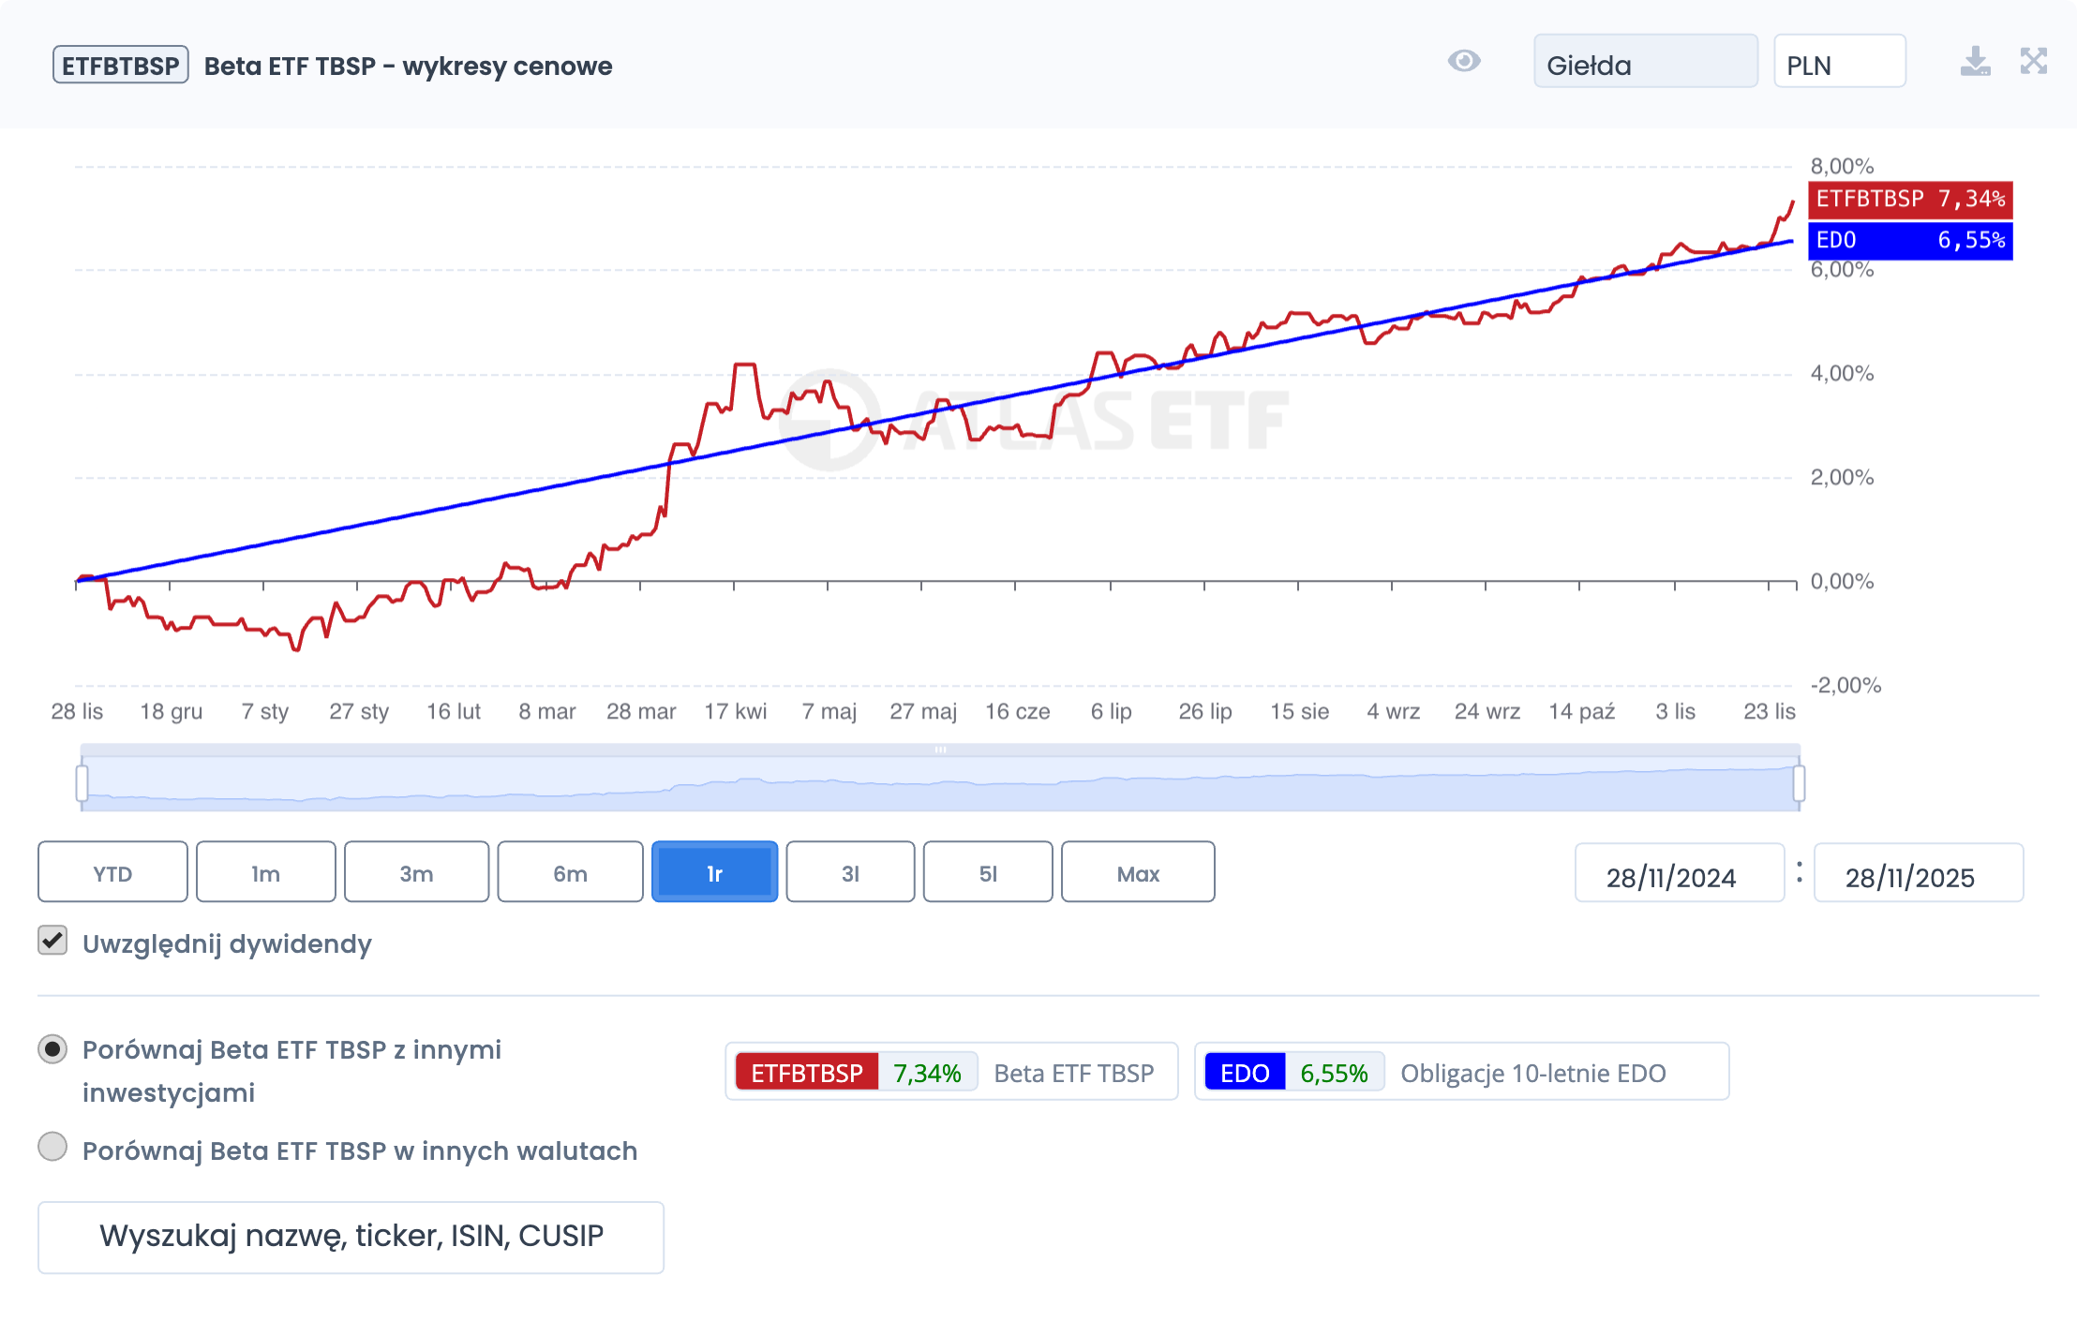Show the Max time range

pyautogui.click(x=1138, y=872)
